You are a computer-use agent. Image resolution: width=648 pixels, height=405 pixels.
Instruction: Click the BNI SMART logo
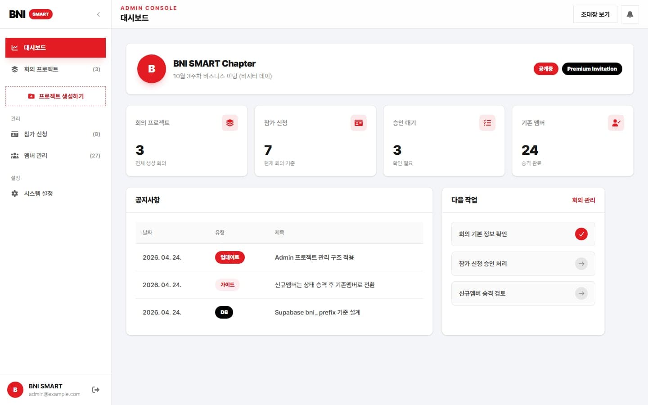coord(31,14)
